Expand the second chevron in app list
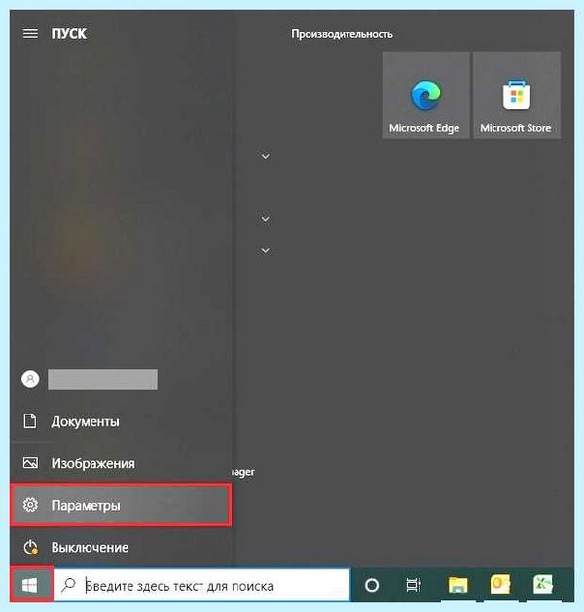 pos(266,219)
